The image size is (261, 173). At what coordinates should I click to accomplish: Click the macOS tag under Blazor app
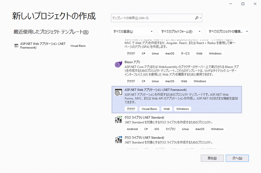coord(170,81)
